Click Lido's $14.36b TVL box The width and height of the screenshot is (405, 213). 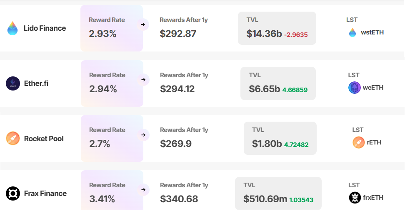click(277, 28)
